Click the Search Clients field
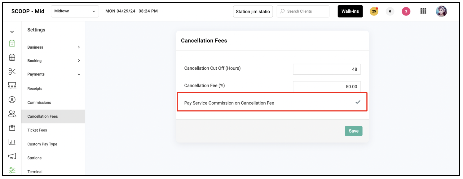The width and height of the screenshot is (463, 179). 303,11
